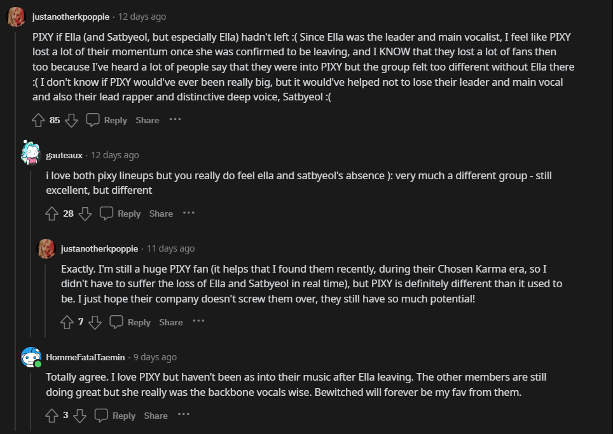Open more options on HommeFatalTaemin's comment
This screenshot has height=434, width=613.
click(183, 415)
